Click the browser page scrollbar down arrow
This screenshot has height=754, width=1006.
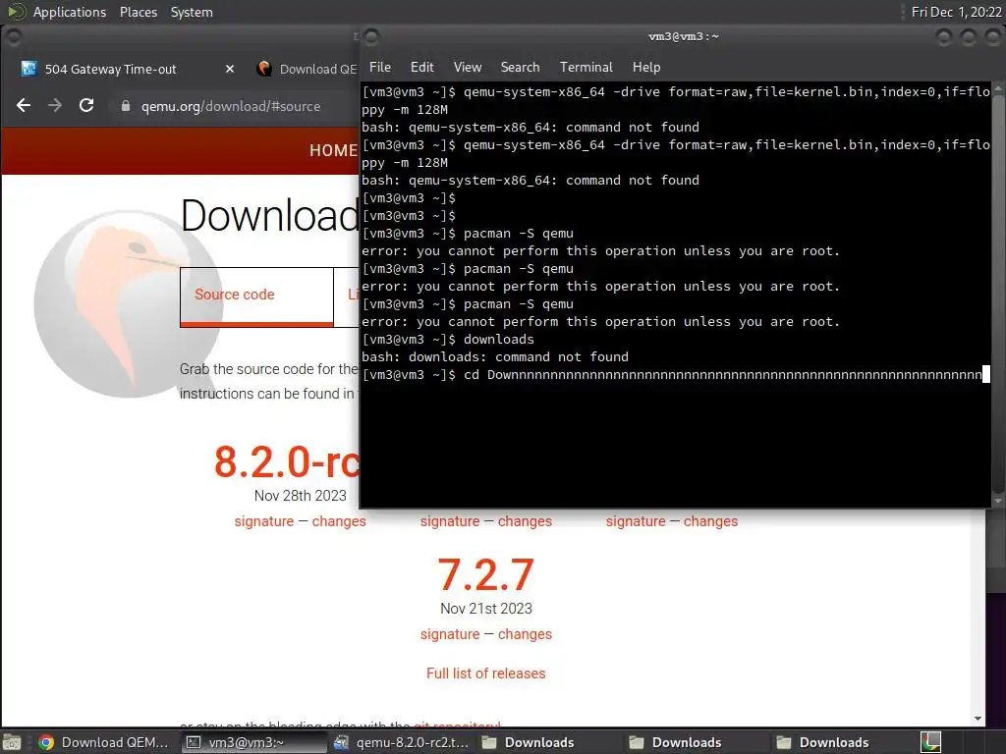(x=978, y=719)
